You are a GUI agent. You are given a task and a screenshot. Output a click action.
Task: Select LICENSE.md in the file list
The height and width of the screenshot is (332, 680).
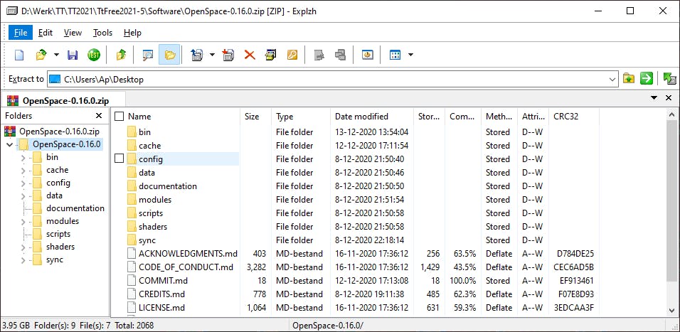[161, 307]
